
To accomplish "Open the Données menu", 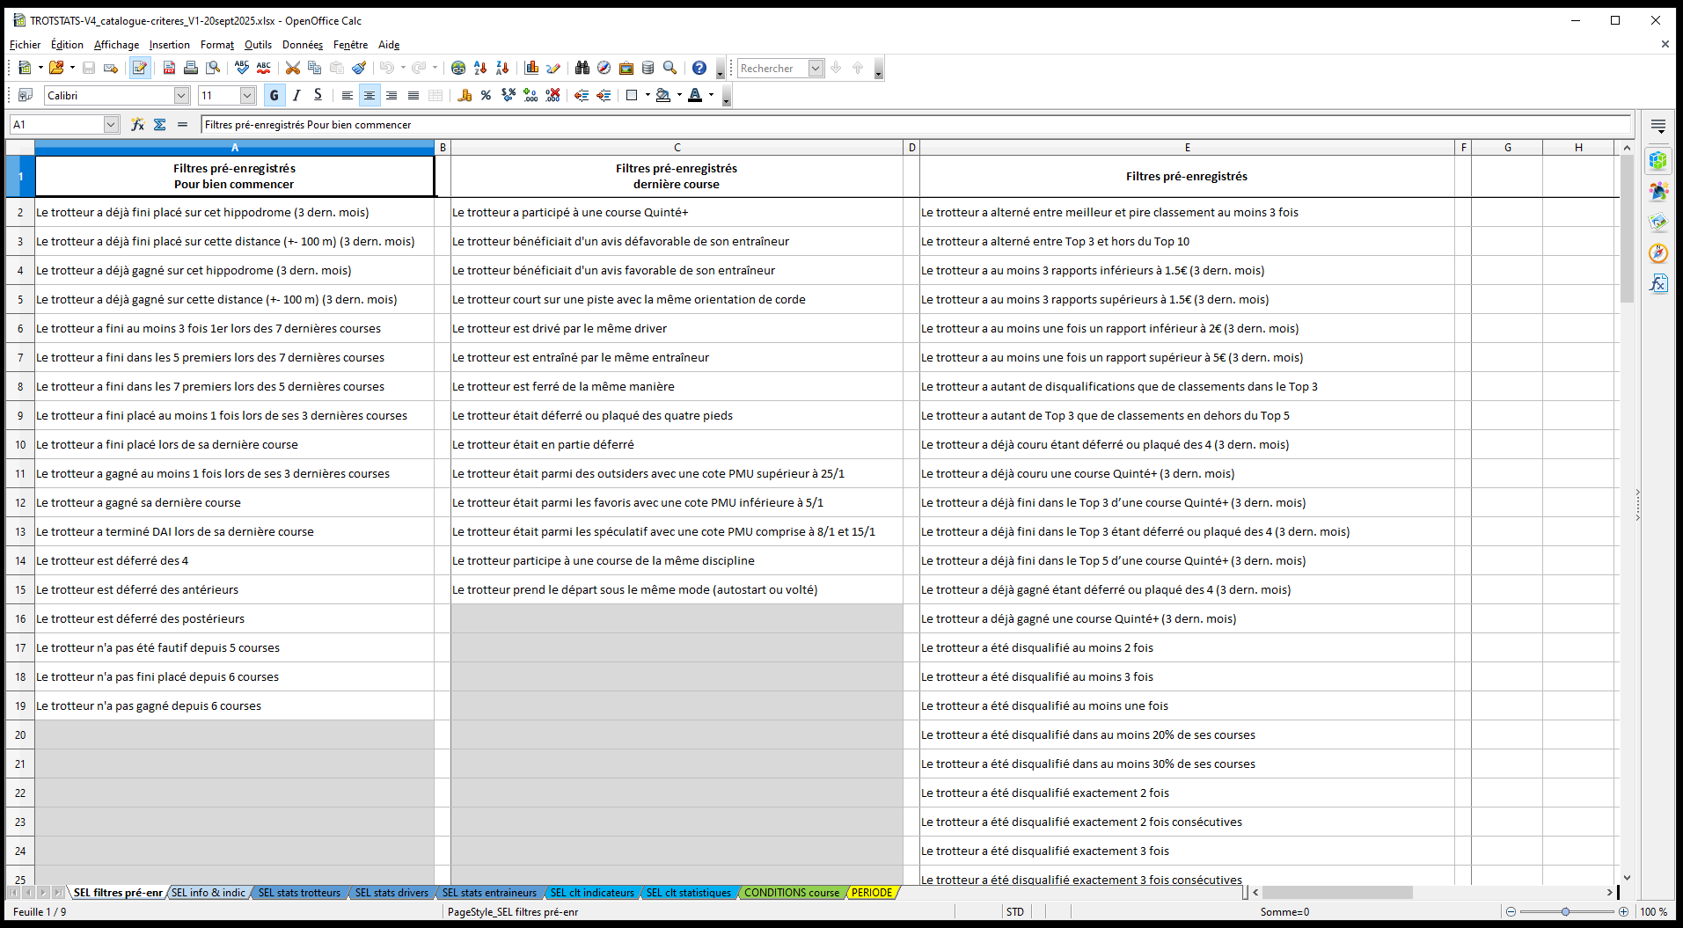I will coord(302,45).
